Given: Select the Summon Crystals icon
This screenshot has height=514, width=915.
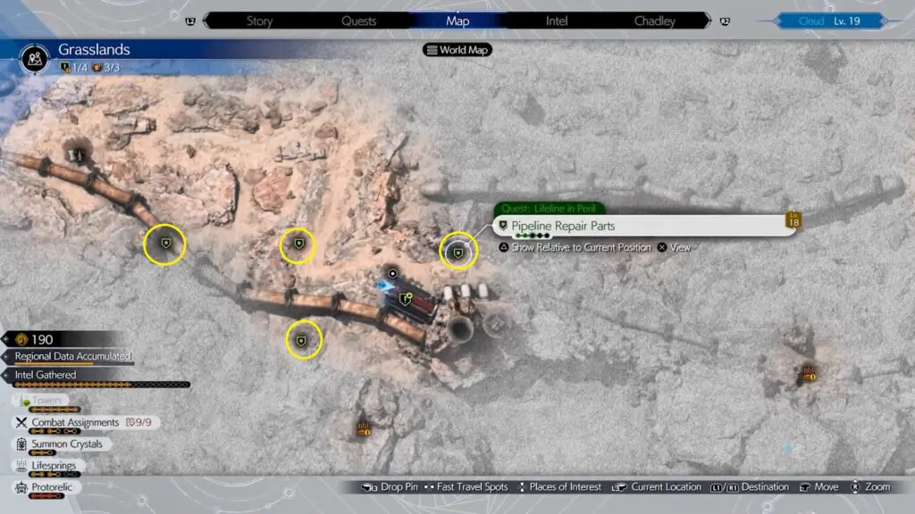Looking at the screenshot, I should point(20,444).
